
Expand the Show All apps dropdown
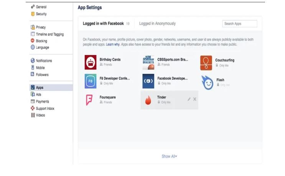click(x=169, y=156)
